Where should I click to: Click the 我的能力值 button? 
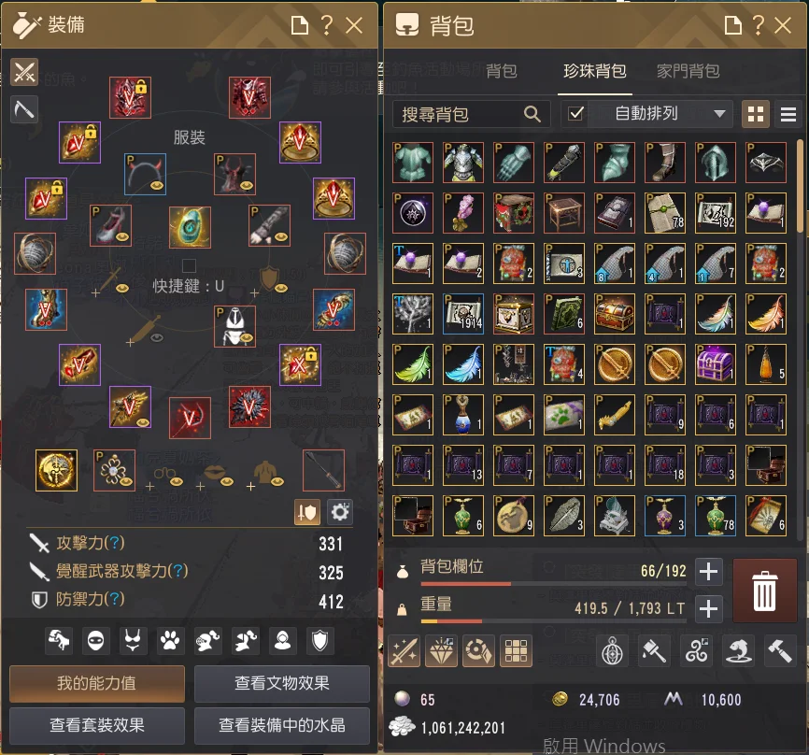97,683
